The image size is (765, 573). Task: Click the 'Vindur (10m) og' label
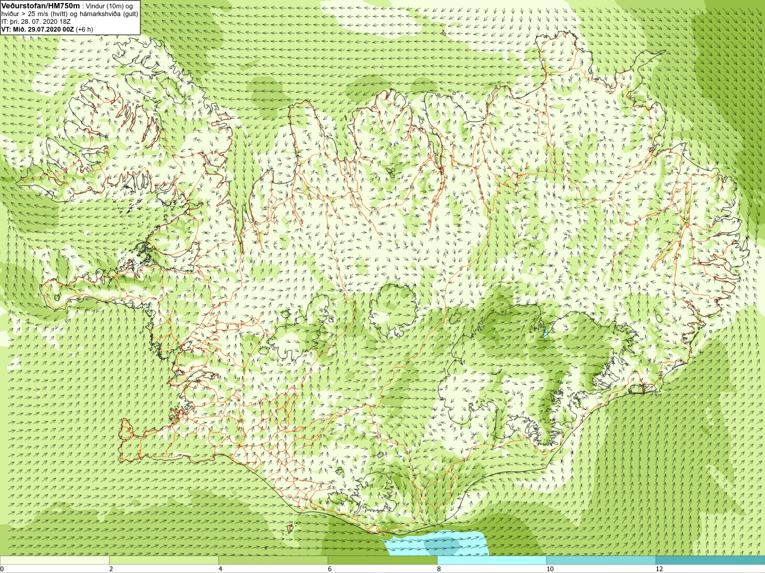click(x=109, y=6)
